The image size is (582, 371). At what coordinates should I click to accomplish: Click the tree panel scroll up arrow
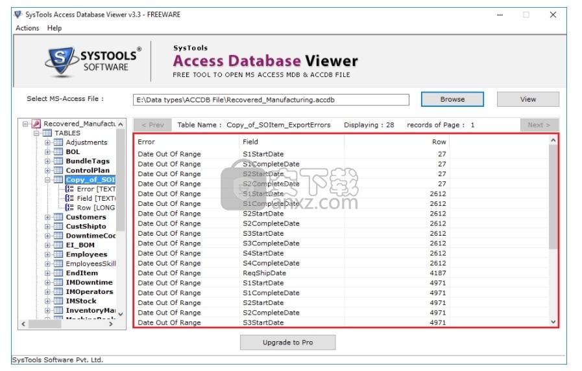coord(121,124)
